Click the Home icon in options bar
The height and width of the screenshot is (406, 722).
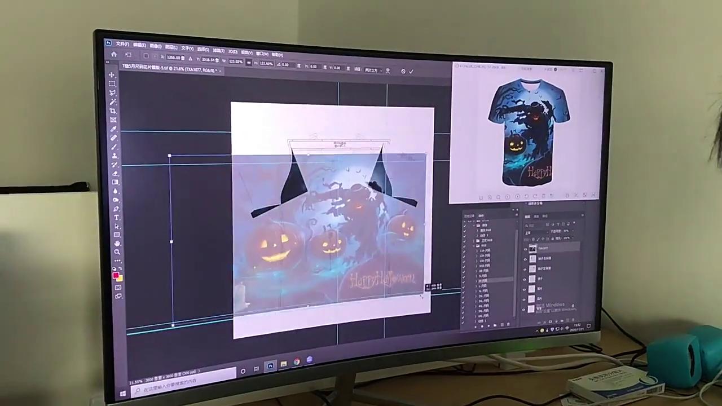113,54
